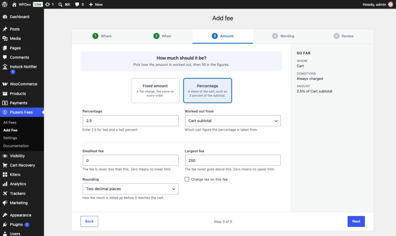The image size is (396, 236).
Task: Click 'Cart' under the WHERE summary
Action: 300,66
